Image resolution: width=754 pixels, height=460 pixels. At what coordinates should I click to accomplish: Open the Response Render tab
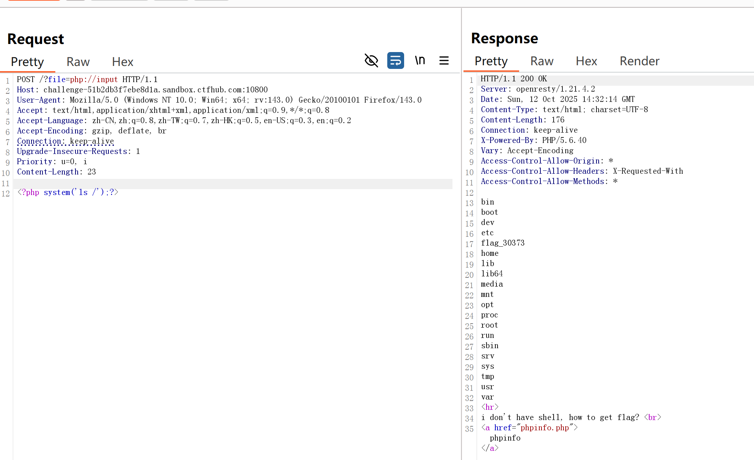pos(639,61)
